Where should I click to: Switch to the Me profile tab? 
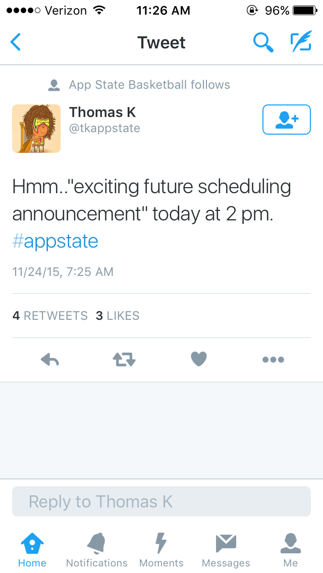[291, 550]
